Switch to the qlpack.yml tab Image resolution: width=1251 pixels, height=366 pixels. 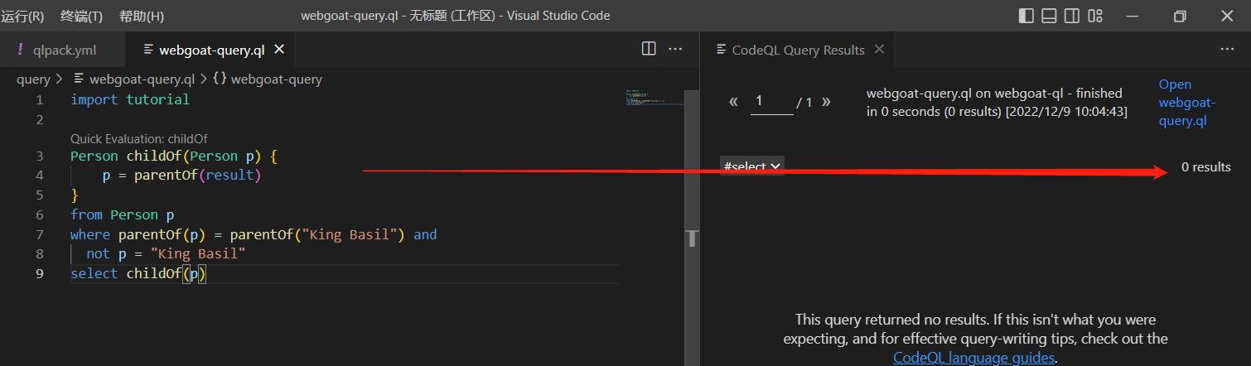tap(64, 50)
